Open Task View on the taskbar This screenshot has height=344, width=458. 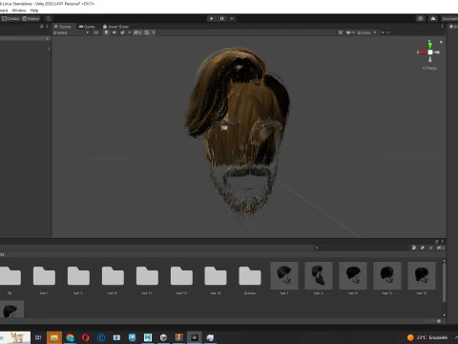pyautogui.click(x=38, y=337)
